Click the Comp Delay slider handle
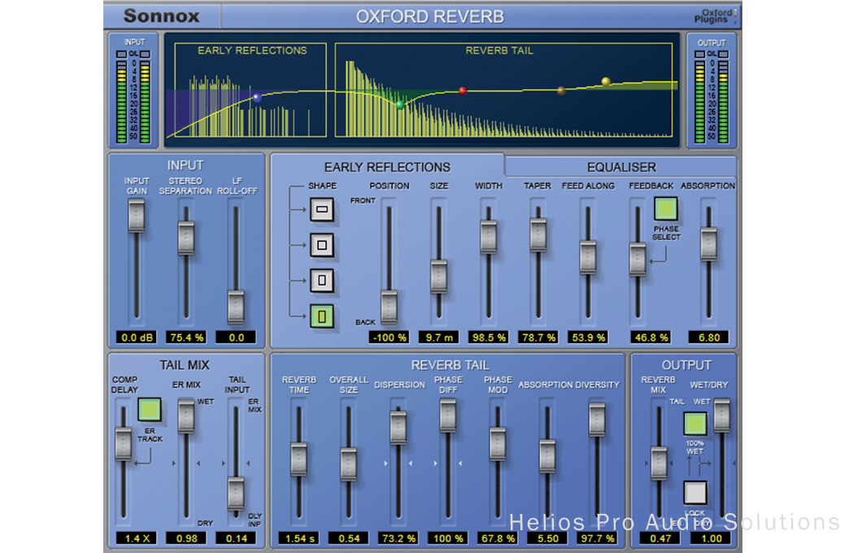The height and width of the screenshot is (553, 862). (124, 443)
